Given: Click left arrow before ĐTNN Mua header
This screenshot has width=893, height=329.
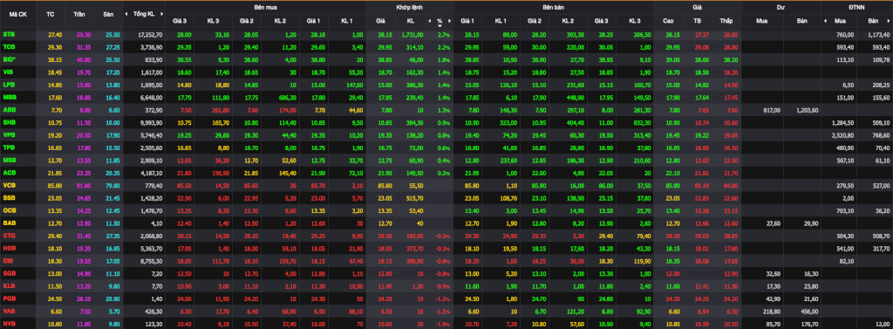Looking at the screenshot, I should pos(826,21).
